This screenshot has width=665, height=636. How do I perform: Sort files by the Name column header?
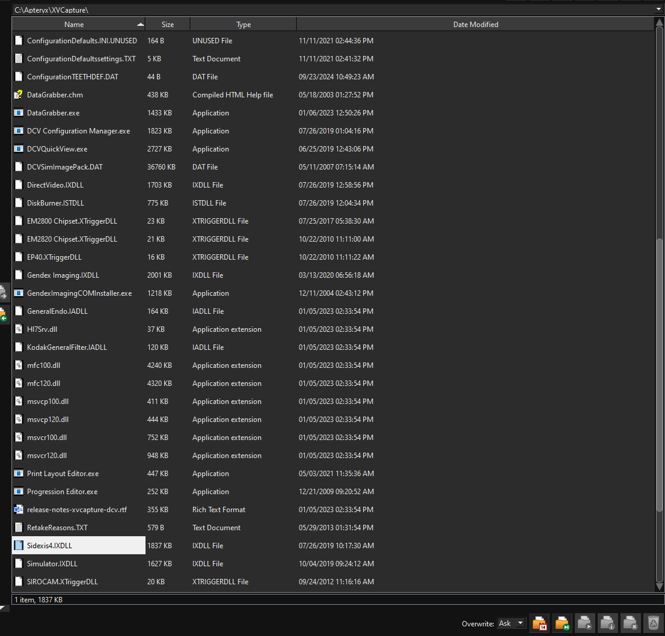pyautogui.click(x=78, y=25)
